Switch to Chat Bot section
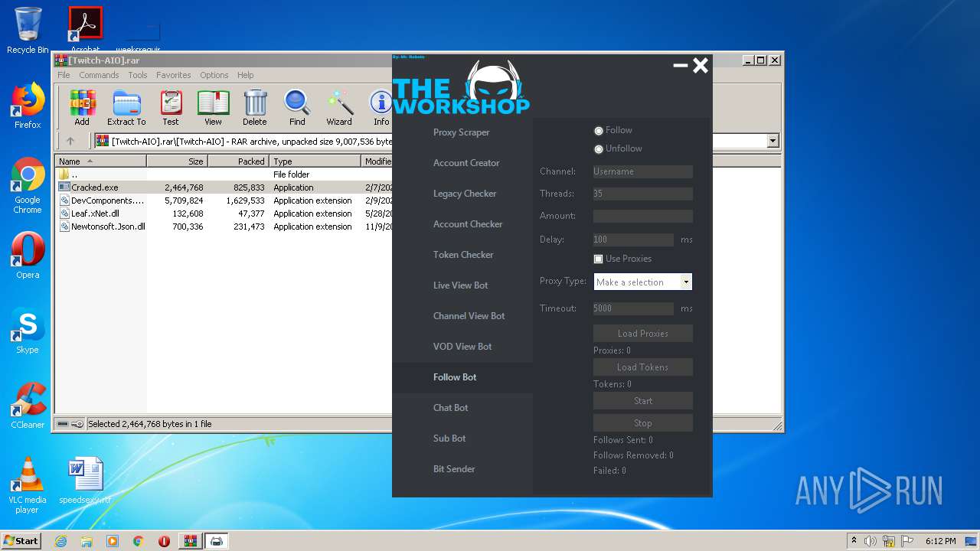The width and height of the screenshot is (980, 551). [x=462, y=408]
